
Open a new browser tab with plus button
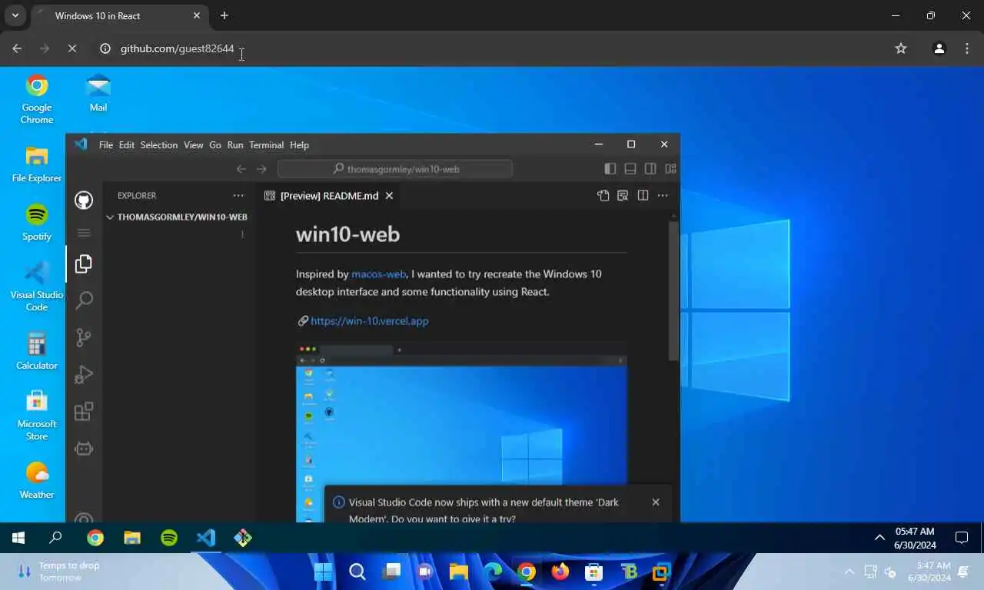pyautogui.click(x=224, y=15)
